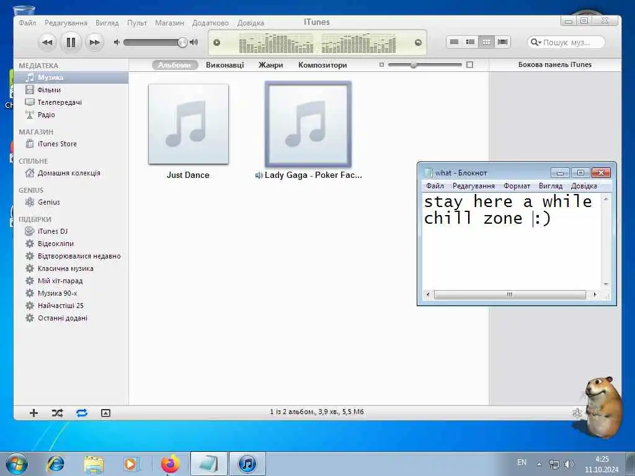Adjust the album artwork size slider
This screenshot has height=476, width=635.
[x=414, y=64]
